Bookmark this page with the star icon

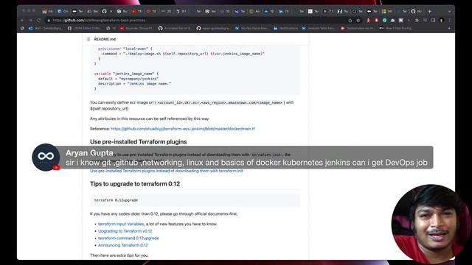(358, 21)
